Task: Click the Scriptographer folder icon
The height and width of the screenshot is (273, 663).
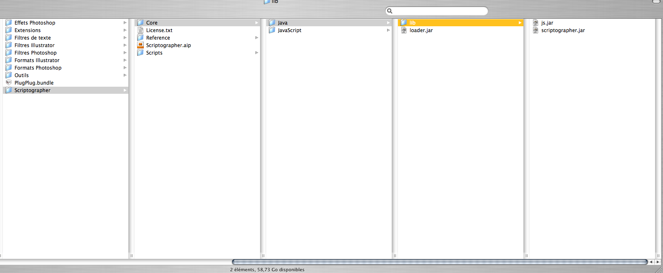Action: tap(8, 90)
